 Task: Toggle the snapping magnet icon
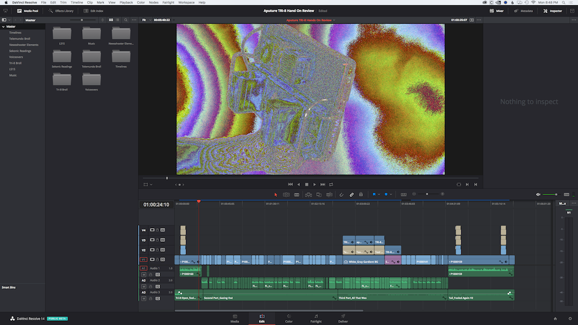click(x=341, y=195)
